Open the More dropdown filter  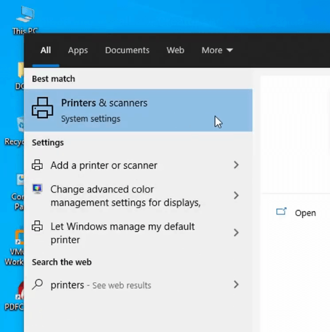[x=217, y=50]
